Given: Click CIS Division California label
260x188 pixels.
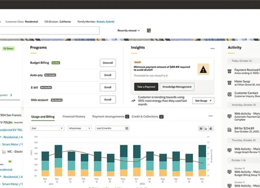Looking at the screenshot, I should click(x=58, y=21).
